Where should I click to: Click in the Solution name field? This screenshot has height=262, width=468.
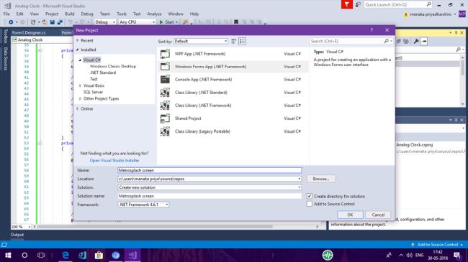210,196
